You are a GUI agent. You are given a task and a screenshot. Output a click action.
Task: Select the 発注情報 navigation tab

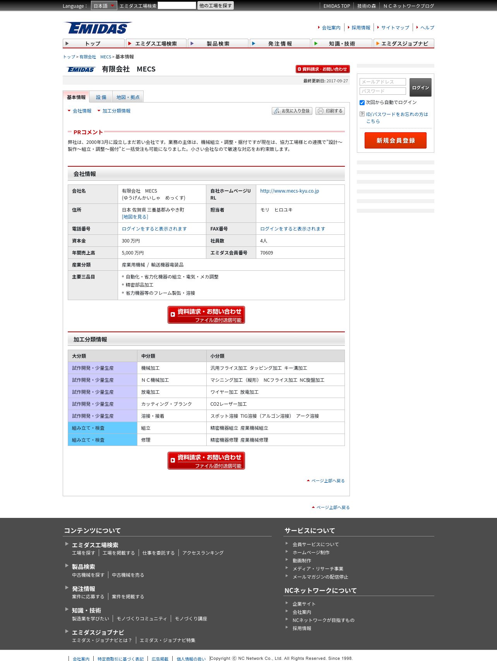280,43
